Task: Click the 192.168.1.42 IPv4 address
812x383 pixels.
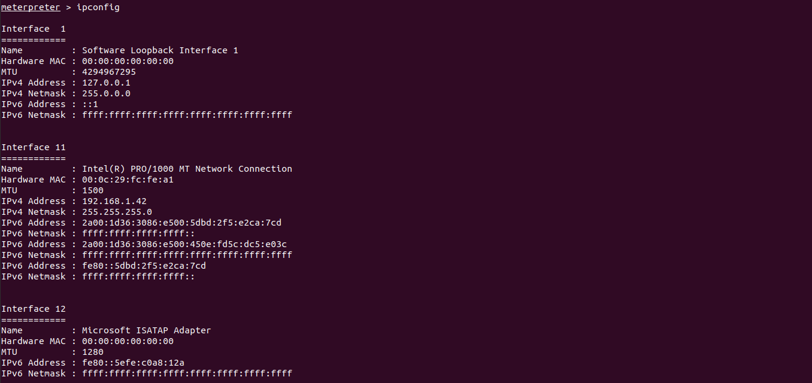Action: (114, 201)
